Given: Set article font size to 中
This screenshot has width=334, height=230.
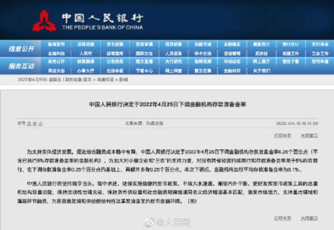Looking at the screenshot, I should pos(35,123).
